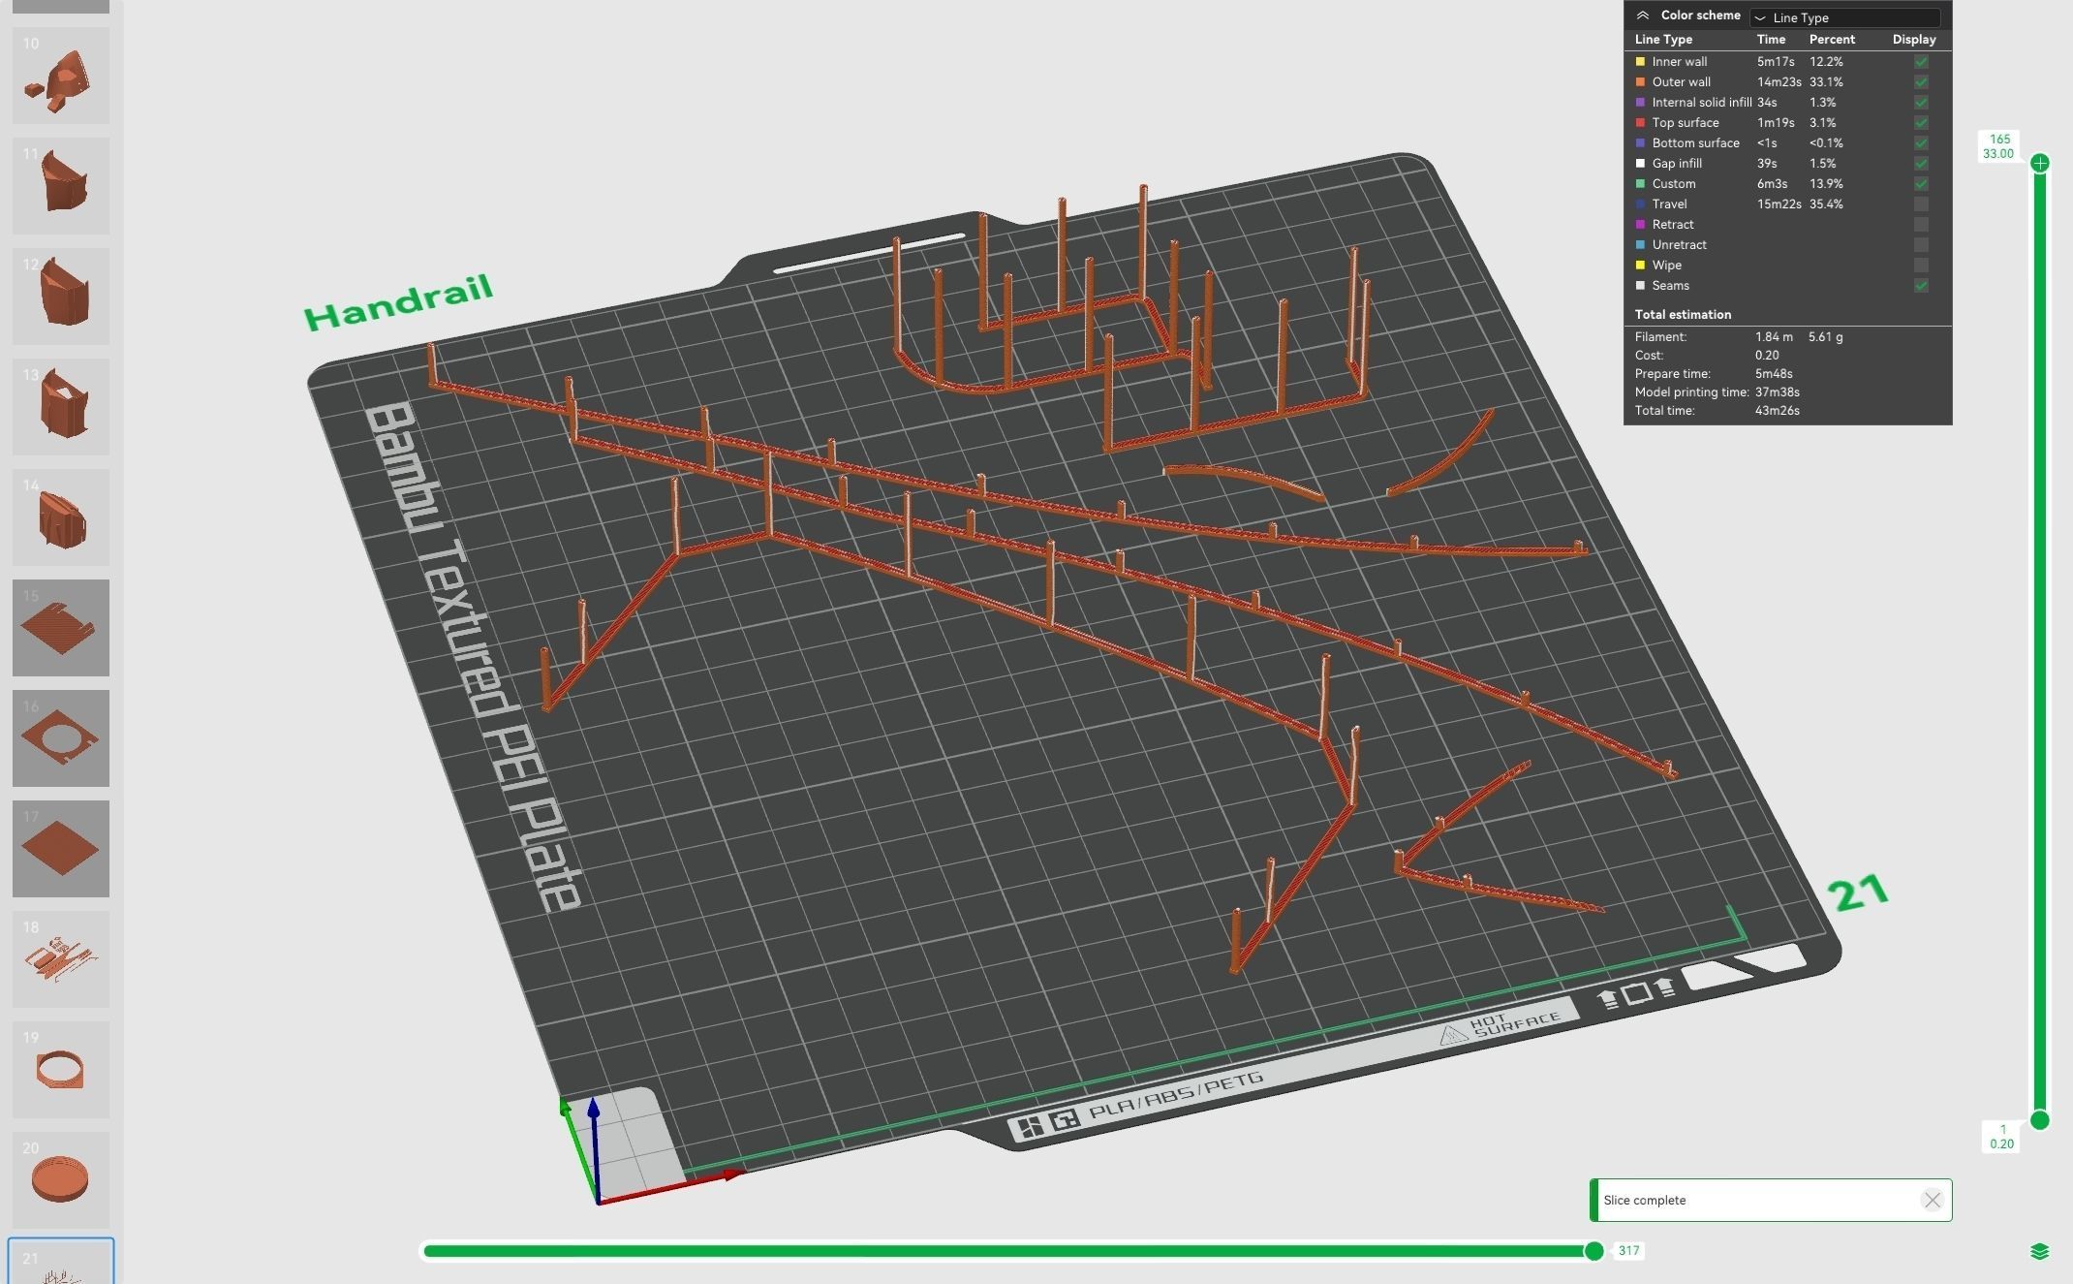Click the Outer wall orange color swatch
Screen dimensions: 2073x1284
(1640, 82)
